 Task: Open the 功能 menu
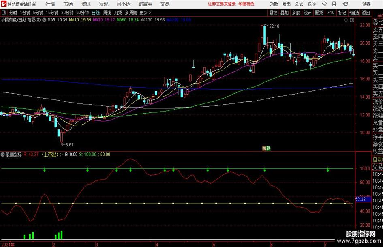274,4
